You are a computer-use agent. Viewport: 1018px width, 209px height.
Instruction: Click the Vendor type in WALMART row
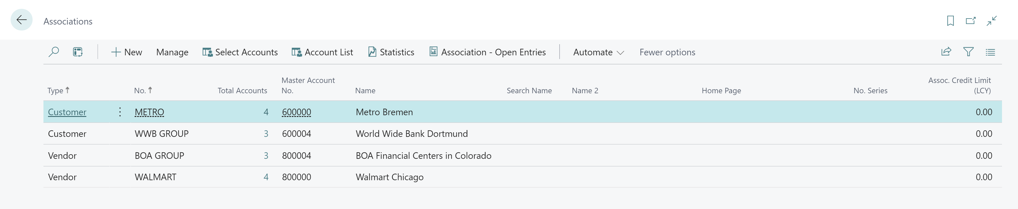62,177
